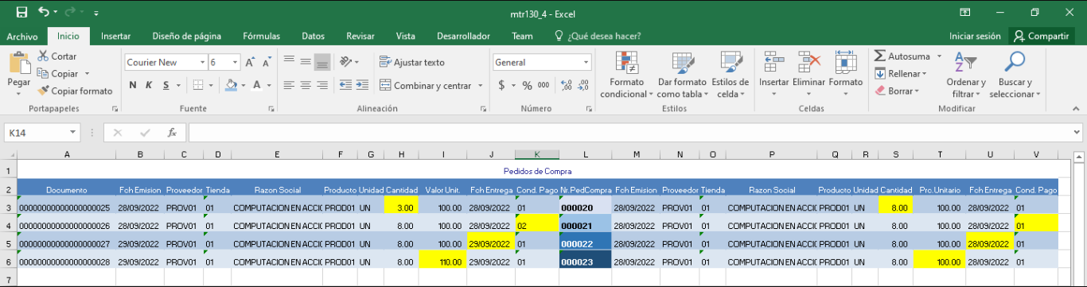This screenshot has width=1087, height=287.
Task: Pick the fill color bucket
Action: tap(231, 85)
